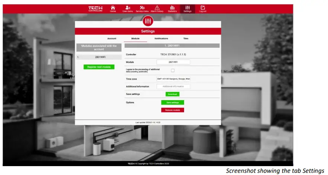Click Register next module button
Screen dimensions: 328x175
tap(99, 67)
